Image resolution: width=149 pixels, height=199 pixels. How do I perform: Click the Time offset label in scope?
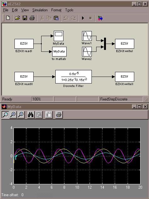pos(10,195)
